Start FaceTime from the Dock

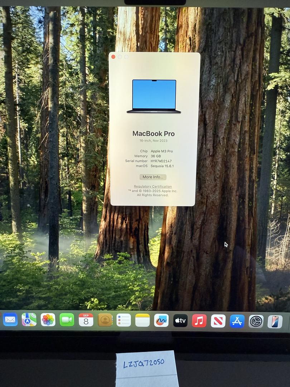click(x=67, y=320)
